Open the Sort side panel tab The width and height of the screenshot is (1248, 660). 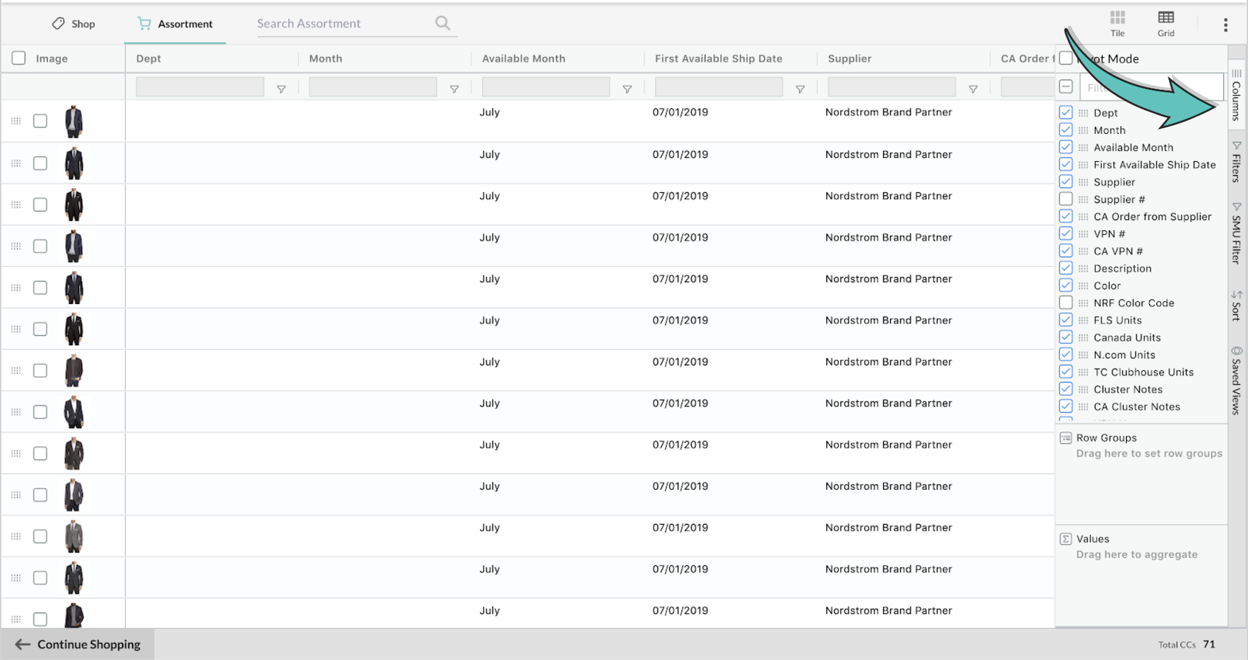1237,305
